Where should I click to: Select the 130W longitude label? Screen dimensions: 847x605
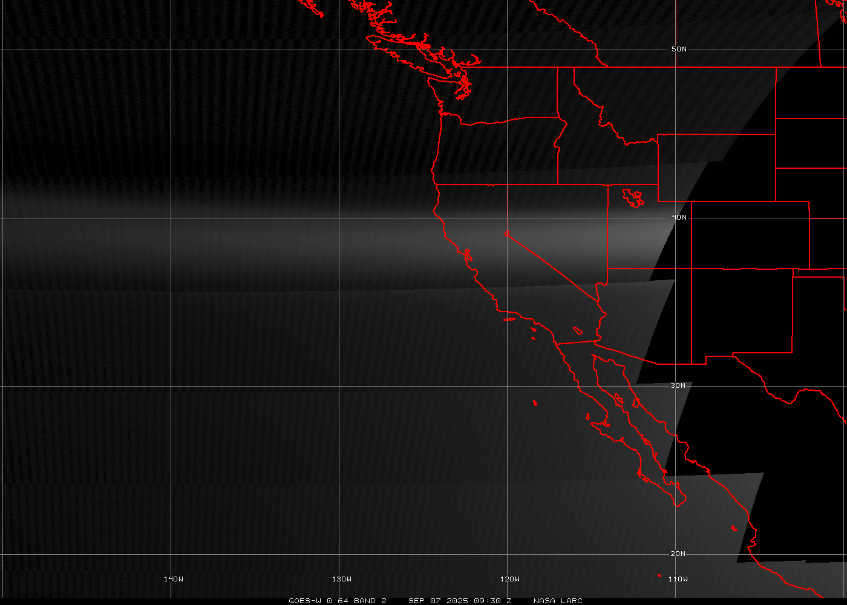click(x=341, y=579)
